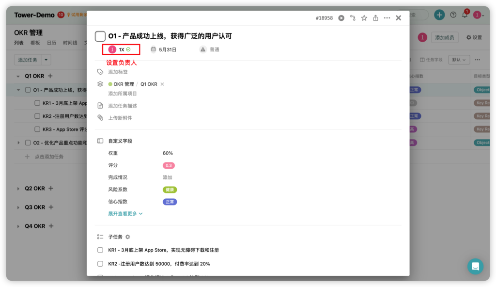Mark KR1 subtask as complete
This screenshot has height=287, width=496.
pos(100,250)
